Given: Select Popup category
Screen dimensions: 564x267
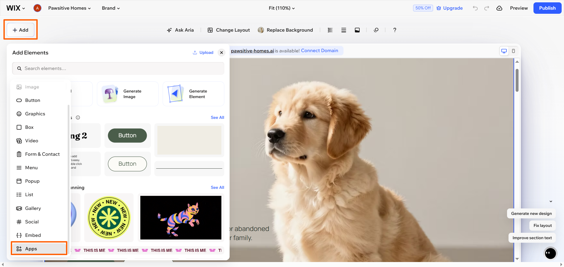Looking at the screenshot, I should [x=39, y=181].
